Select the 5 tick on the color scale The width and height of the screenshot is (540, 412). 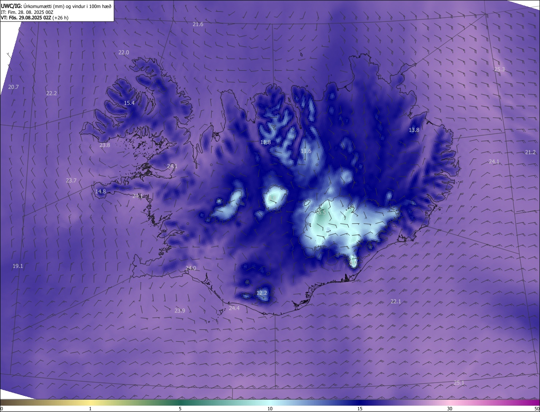[180, 409]
